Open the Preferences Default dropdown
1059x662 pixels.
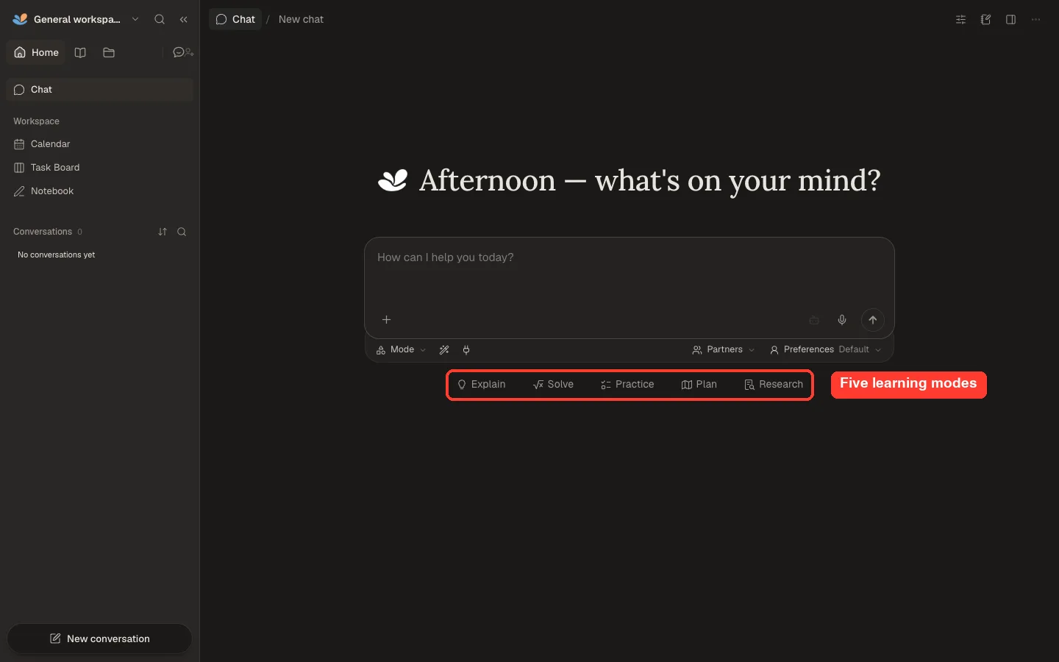(x=825, y=350)
